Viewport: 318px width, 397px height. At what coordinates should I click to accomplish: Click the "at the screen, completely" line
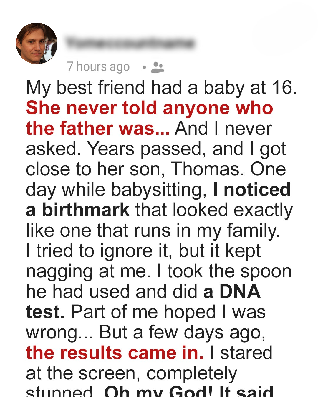[x=131, y=373]
